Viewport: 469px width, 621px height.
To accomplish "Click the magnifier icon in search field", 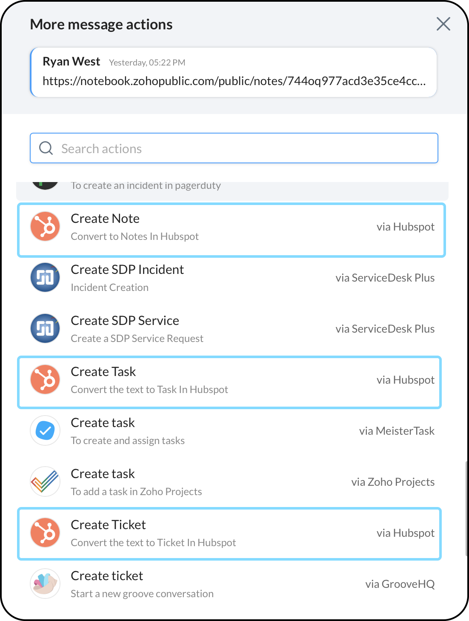I will (x=46, y=148).
